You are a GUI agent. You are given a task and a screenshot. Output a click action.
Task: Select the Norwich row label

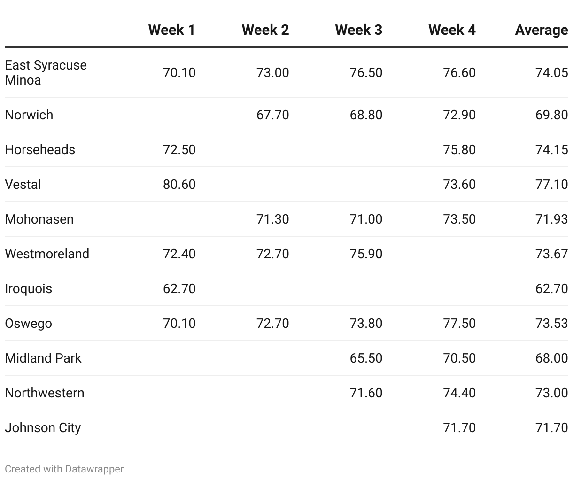tap(29, 115)
